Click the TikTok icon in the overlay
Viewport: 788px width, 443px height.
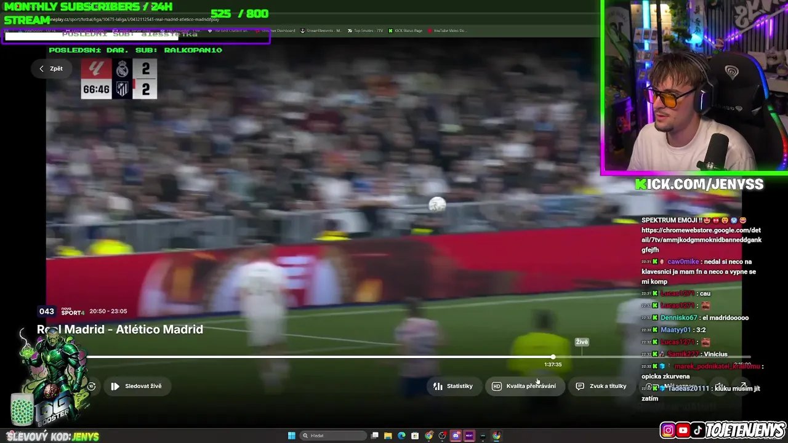point(698,431)
